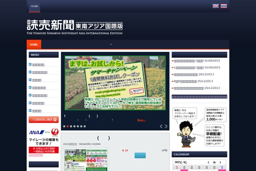Open the summer campaign slideshow image
Screen dimensions: 256x171
115,83
